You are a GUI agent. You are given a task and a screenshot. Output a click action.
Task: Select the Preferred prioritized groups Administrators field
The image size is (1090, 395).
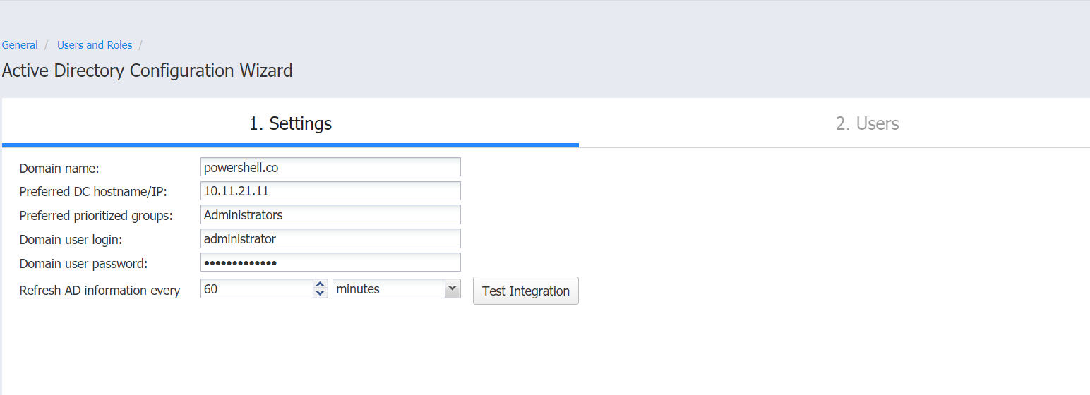coord(330,214)
